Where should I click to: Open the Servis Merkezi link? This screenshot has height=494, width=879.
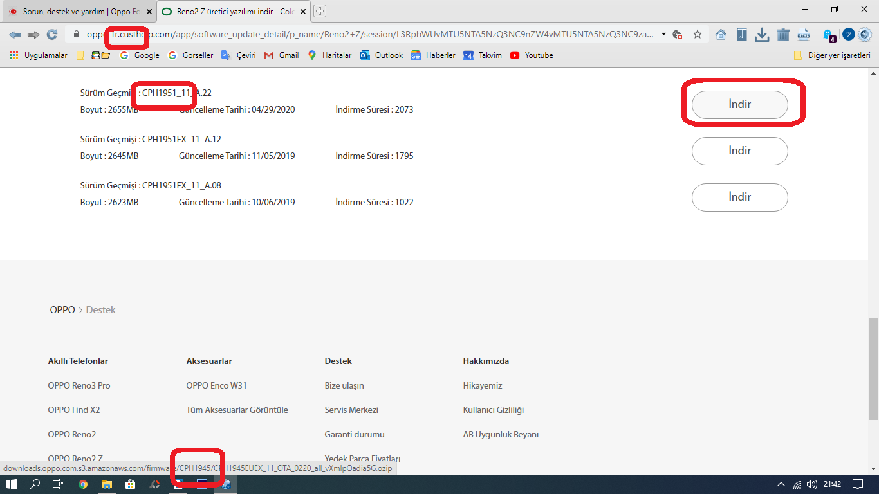tap(351, 410)
